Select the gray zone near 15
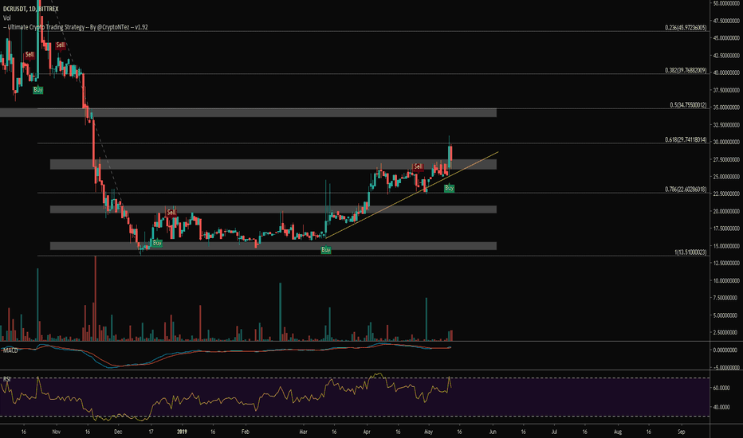The height and width of the screenshot is (438, 743). (x=273, y=246)
